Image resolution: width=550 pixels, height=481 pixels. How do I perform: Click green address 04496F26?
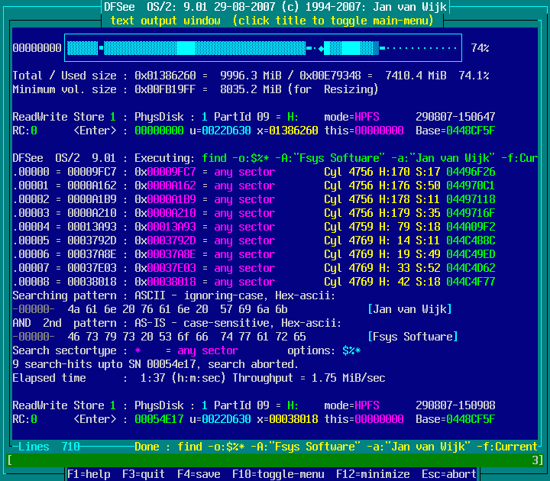[471, 172]
